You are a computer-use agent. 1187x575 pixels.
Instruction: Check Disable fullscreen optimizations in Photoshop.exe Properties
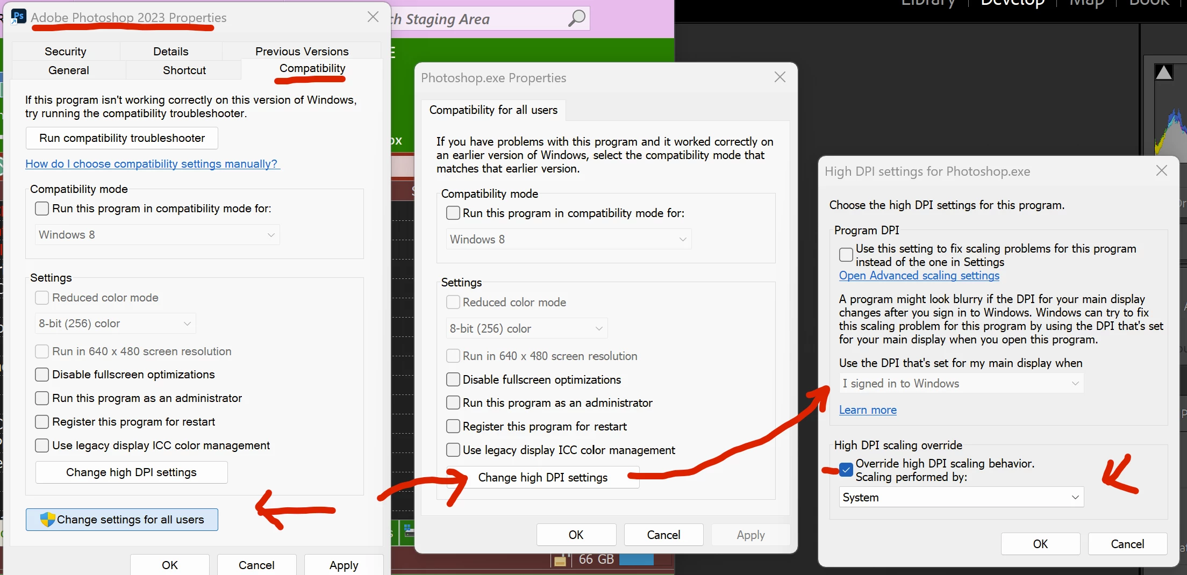[x=453, y=379]
